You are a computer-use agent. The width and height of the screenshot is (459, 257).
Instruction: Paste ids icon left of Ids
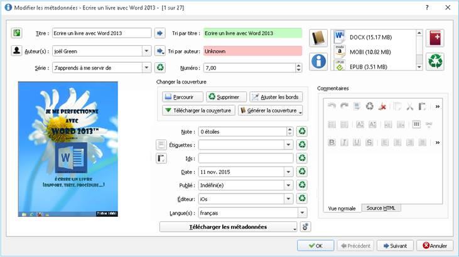click(x=161, y=158)
